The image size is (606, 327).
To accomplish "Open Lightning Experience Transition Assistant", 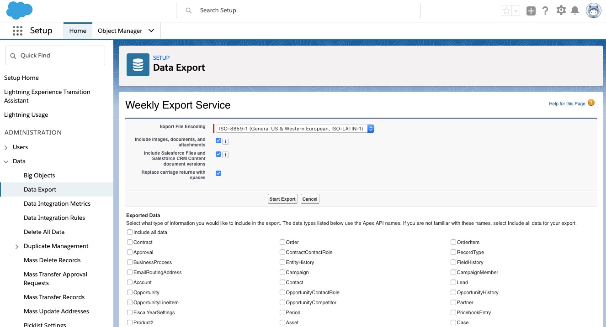I will tap(47, 96).
